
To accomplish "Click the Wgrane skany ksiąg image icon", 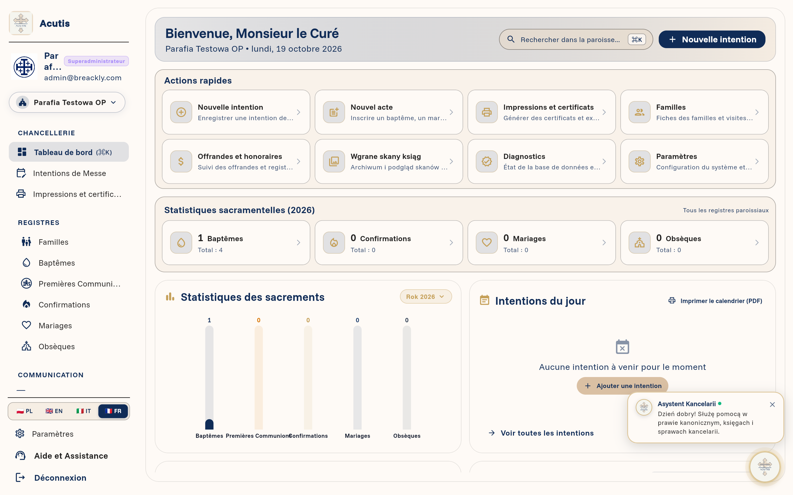I will 334,161.
